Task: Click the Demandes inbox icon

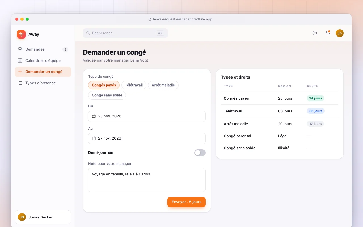Action: pyautogui.click(x=20, y=49)
